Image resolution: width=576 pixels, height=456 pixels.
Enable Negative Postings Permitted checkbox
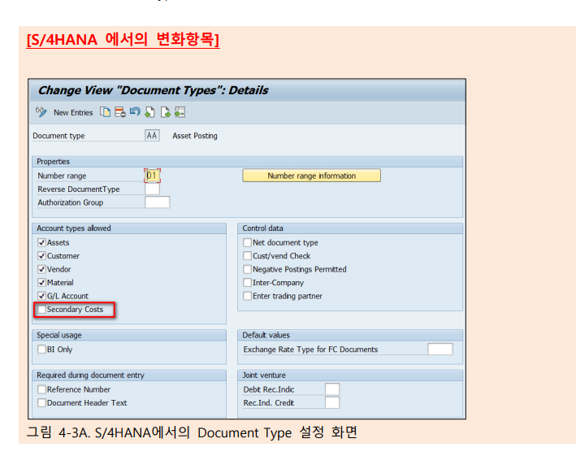click(x=248, y=269)
